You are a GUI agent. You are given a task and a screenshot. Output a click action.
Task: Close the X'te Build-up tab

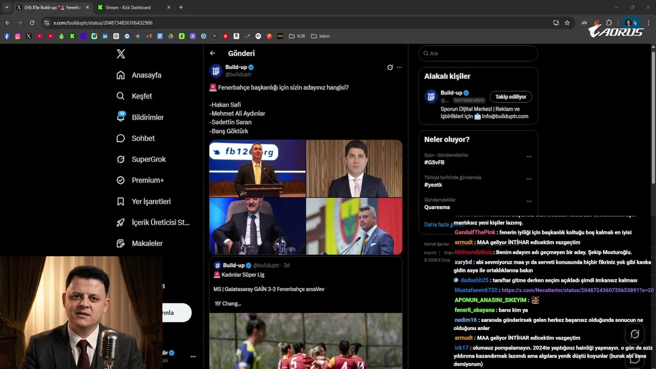point(87,8)
